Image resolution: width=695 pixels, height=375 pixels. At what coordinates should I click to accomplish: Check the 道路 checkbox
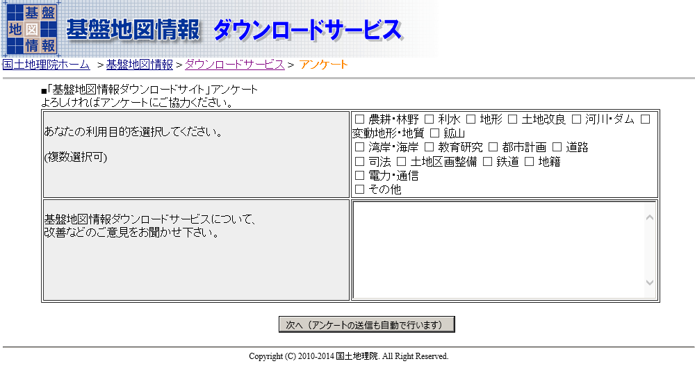coord(557,147)
